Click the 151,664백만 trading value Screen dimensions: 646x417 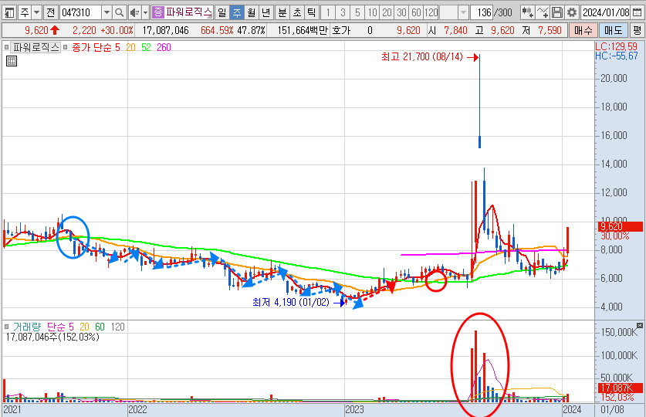[303, 30]
